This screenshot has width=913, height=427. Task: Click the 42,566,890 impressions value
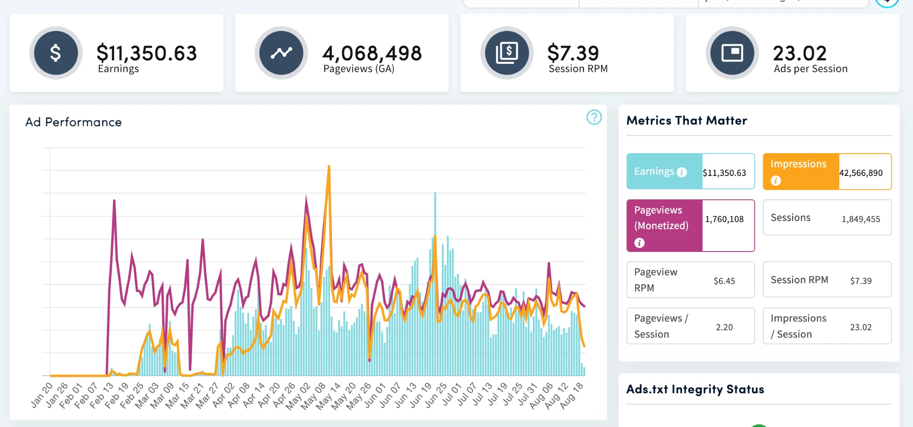[861, 173]
